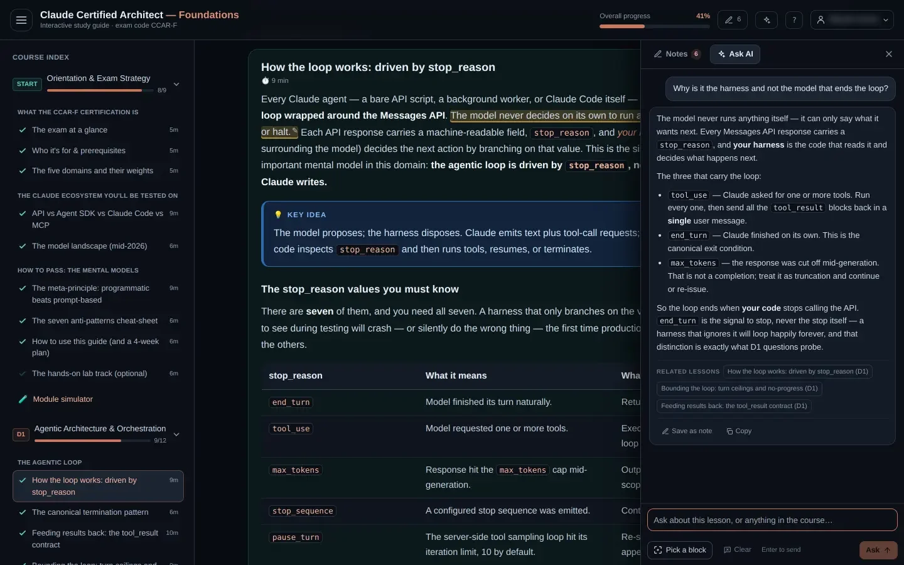Screen dimensions: 904x565
Task: Collapse the Orientation & Exam Strategy section
Action: click(176, 84)
